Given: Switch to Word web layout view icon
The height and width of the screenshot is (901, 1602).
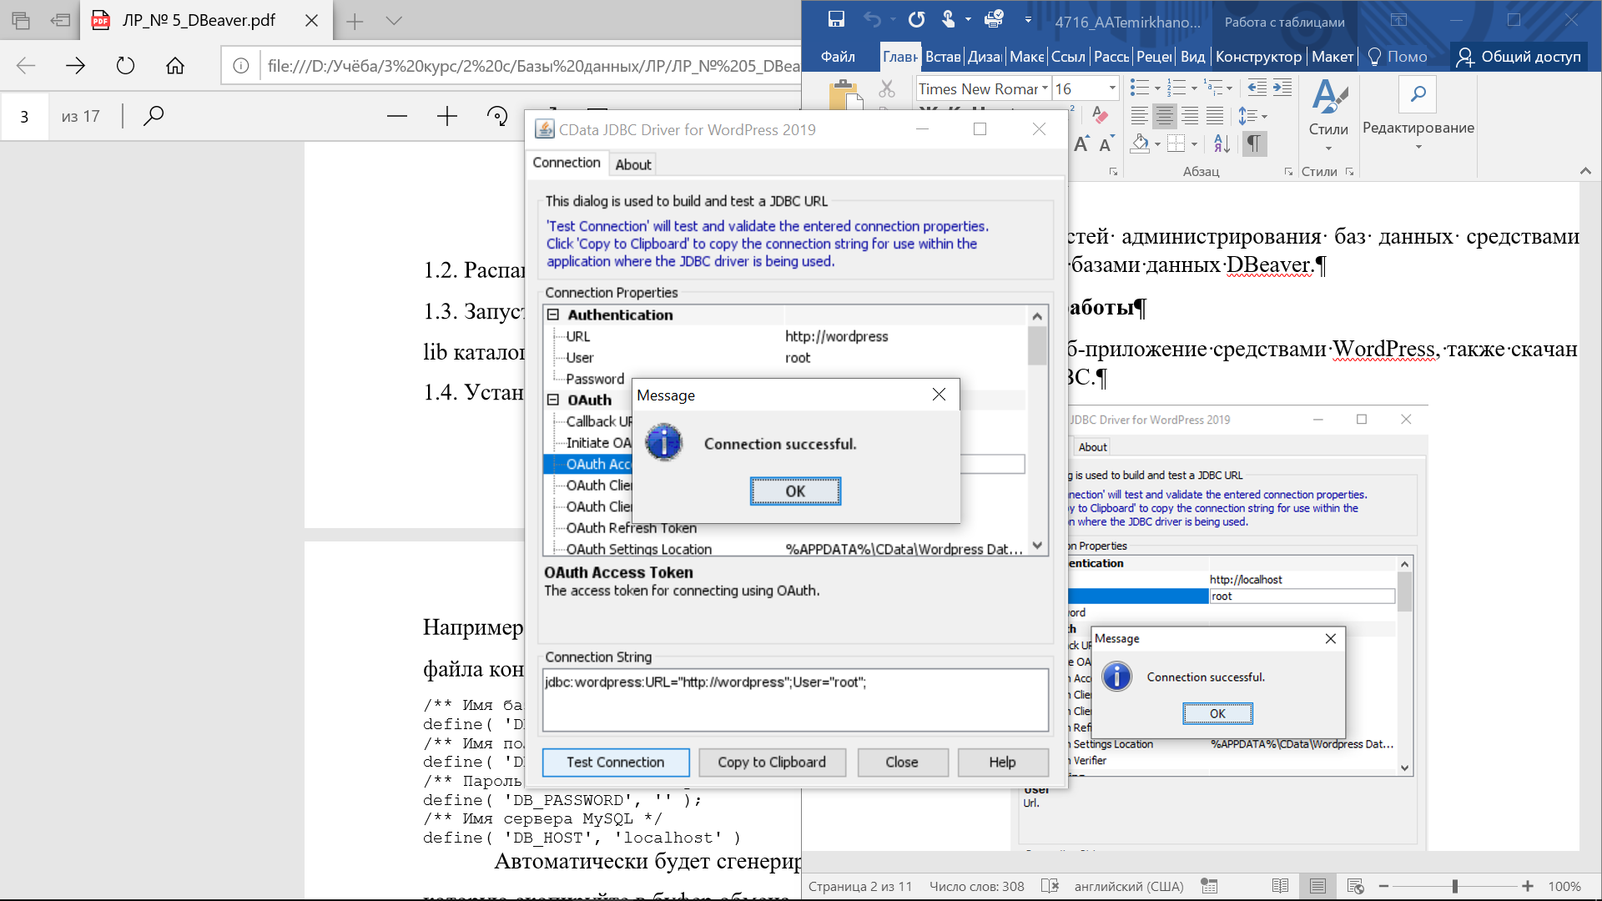Looking at the screenshot, I should 1355,886.
